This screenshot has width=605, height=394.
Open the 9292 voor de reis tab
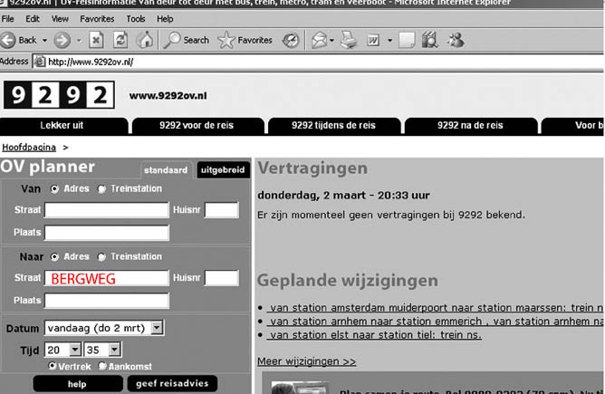(197, 125)
